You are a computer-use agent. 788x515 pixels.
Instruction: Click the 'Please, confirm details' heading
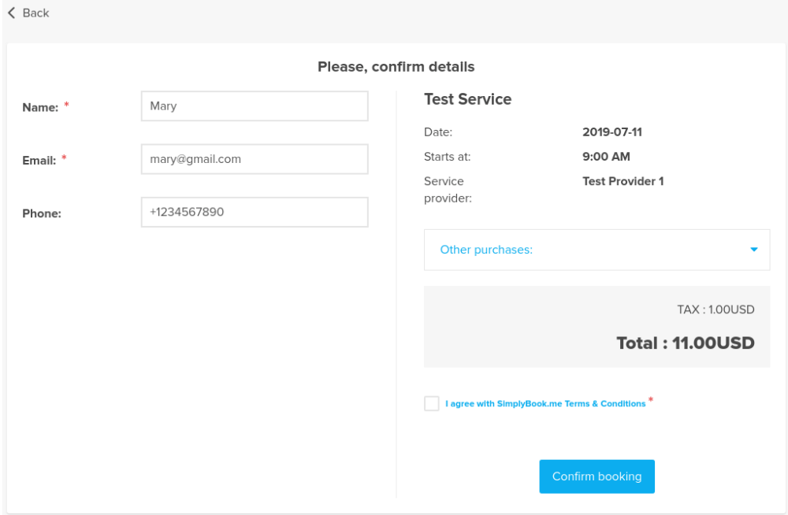pyautogui.click(x=396, y=67)
